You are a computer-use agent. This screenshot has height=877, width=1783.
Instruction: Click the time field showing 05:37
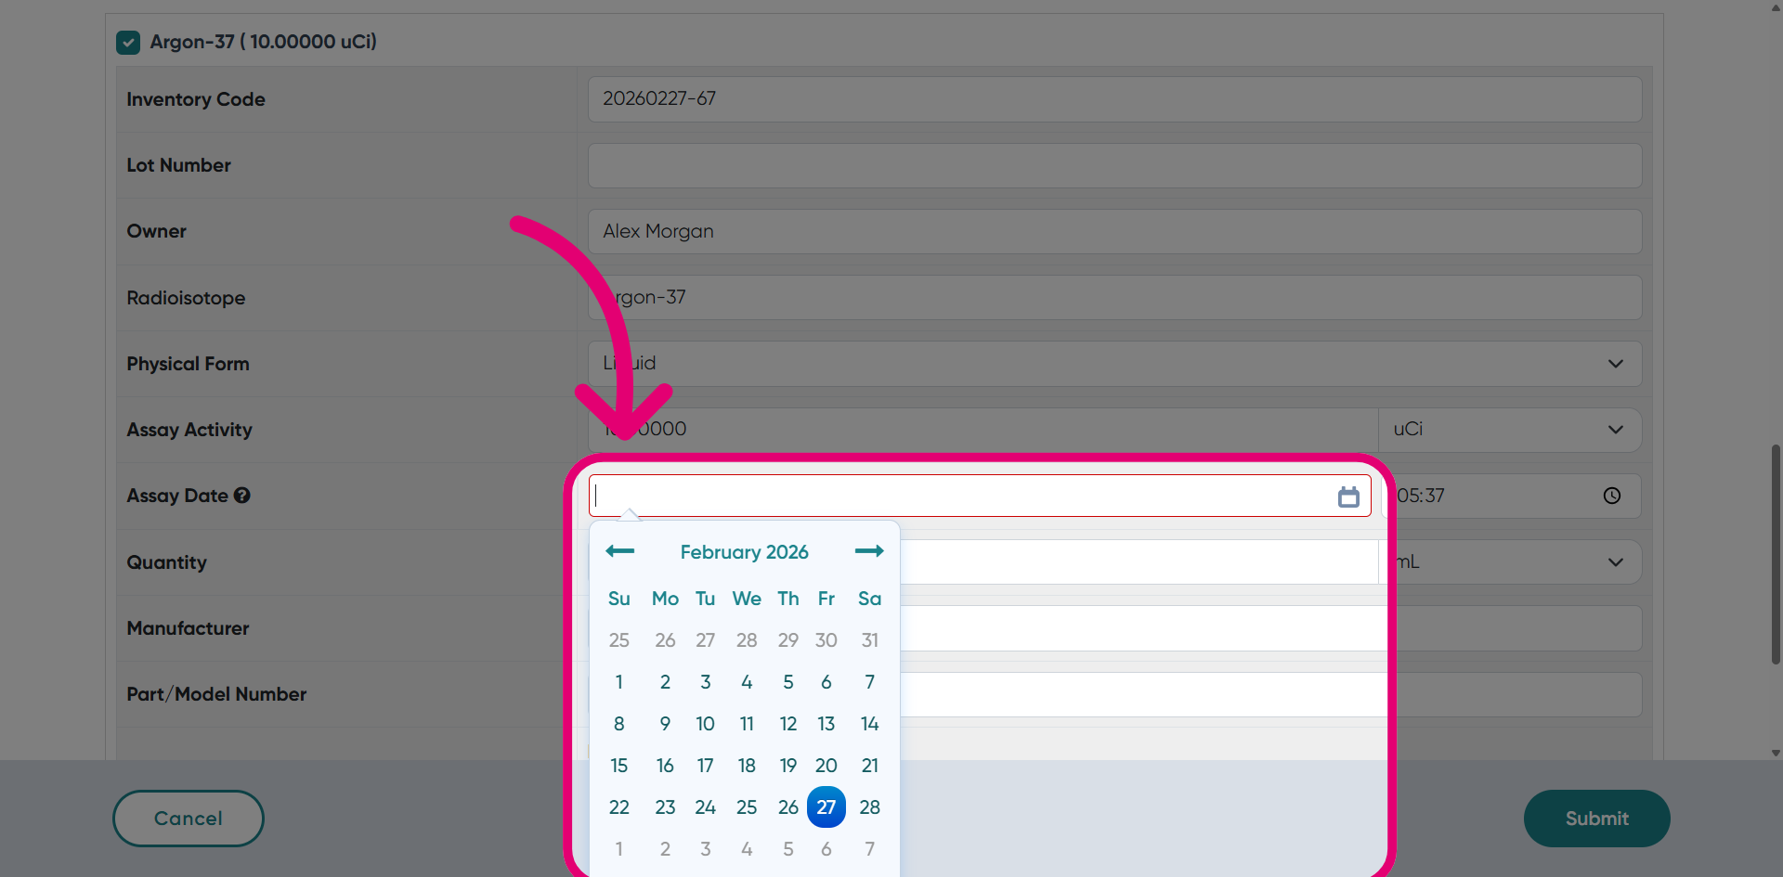coord(1513,496)
